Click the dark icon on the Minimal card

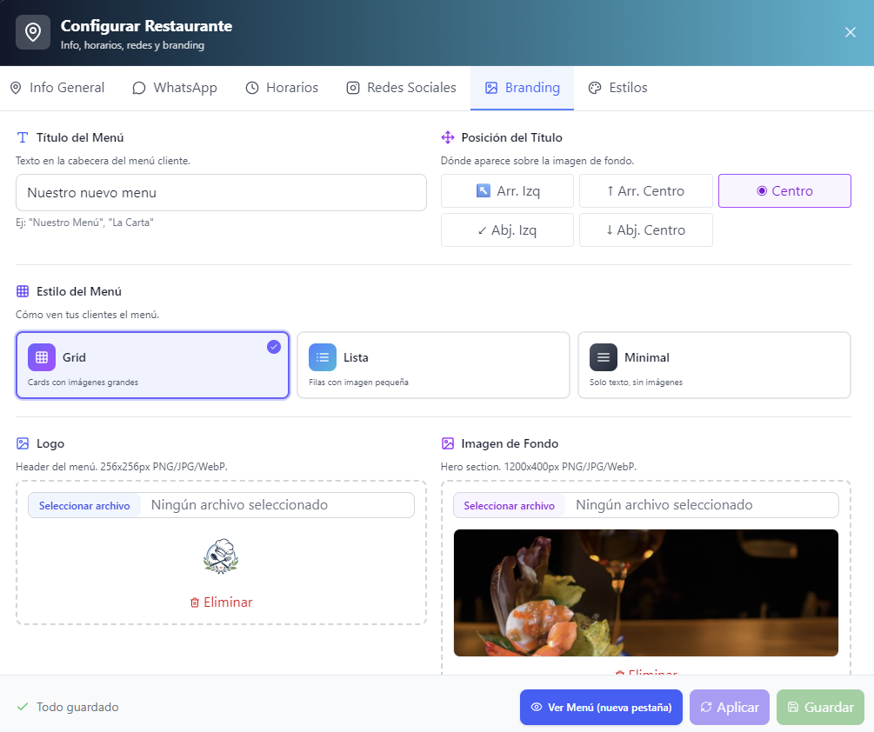[603, 356]
